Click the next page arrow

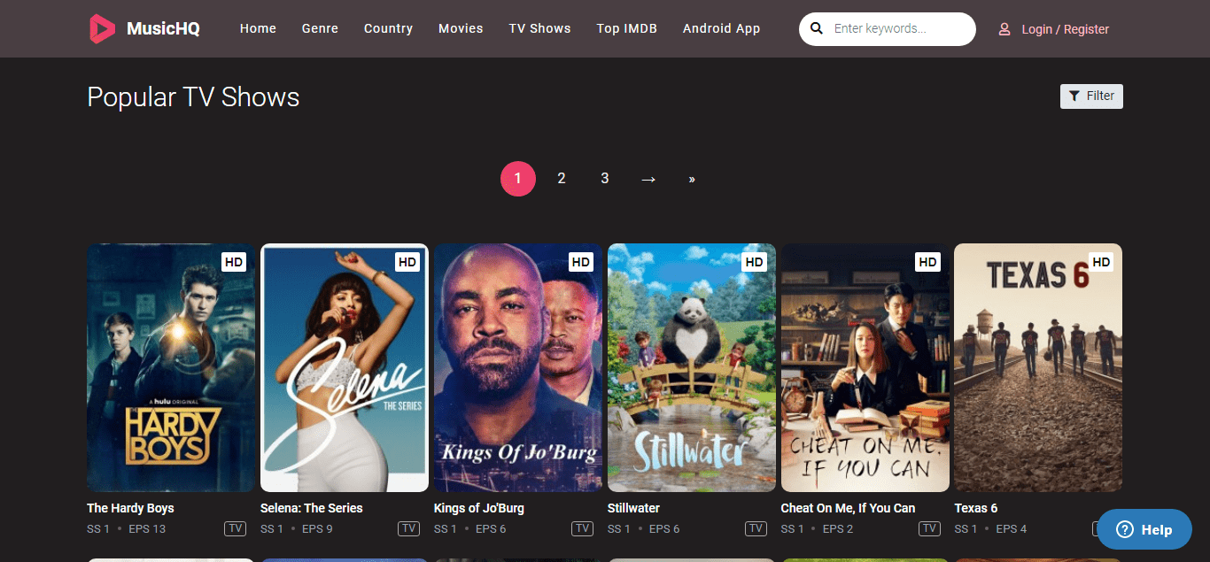(x=648, y=179)
